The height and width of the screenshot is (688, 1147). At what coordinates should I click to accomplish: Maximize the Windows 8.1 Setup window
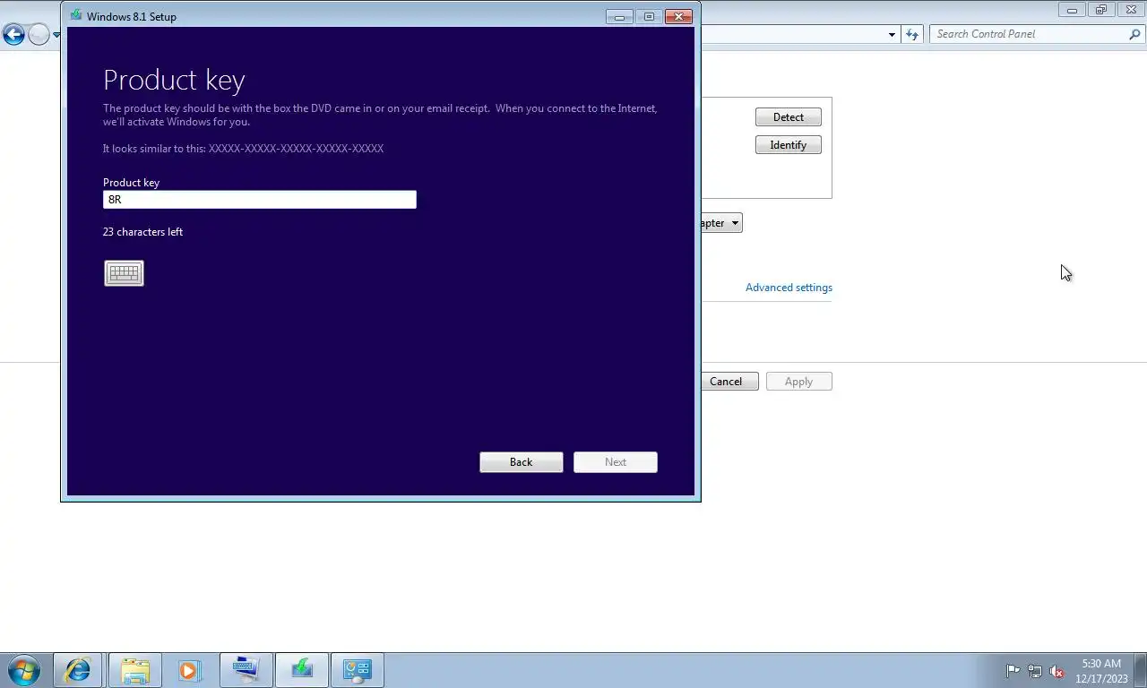pos(649,16)
